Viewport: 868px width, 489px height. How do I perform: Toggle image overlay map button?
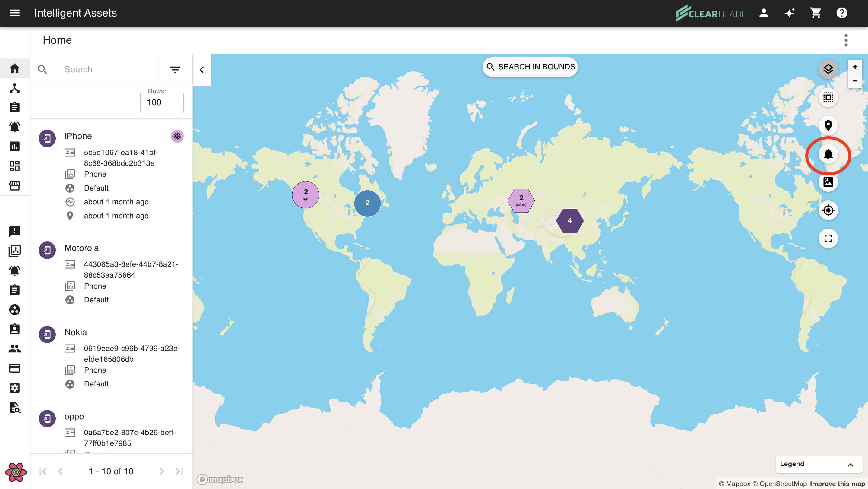tap(828, 182)
